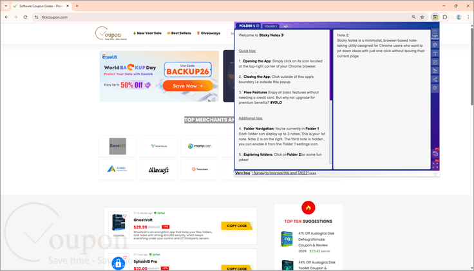Dismiss the survey bar with the close icon
Viewport: 474px width, 271px height.
[435, 174]
